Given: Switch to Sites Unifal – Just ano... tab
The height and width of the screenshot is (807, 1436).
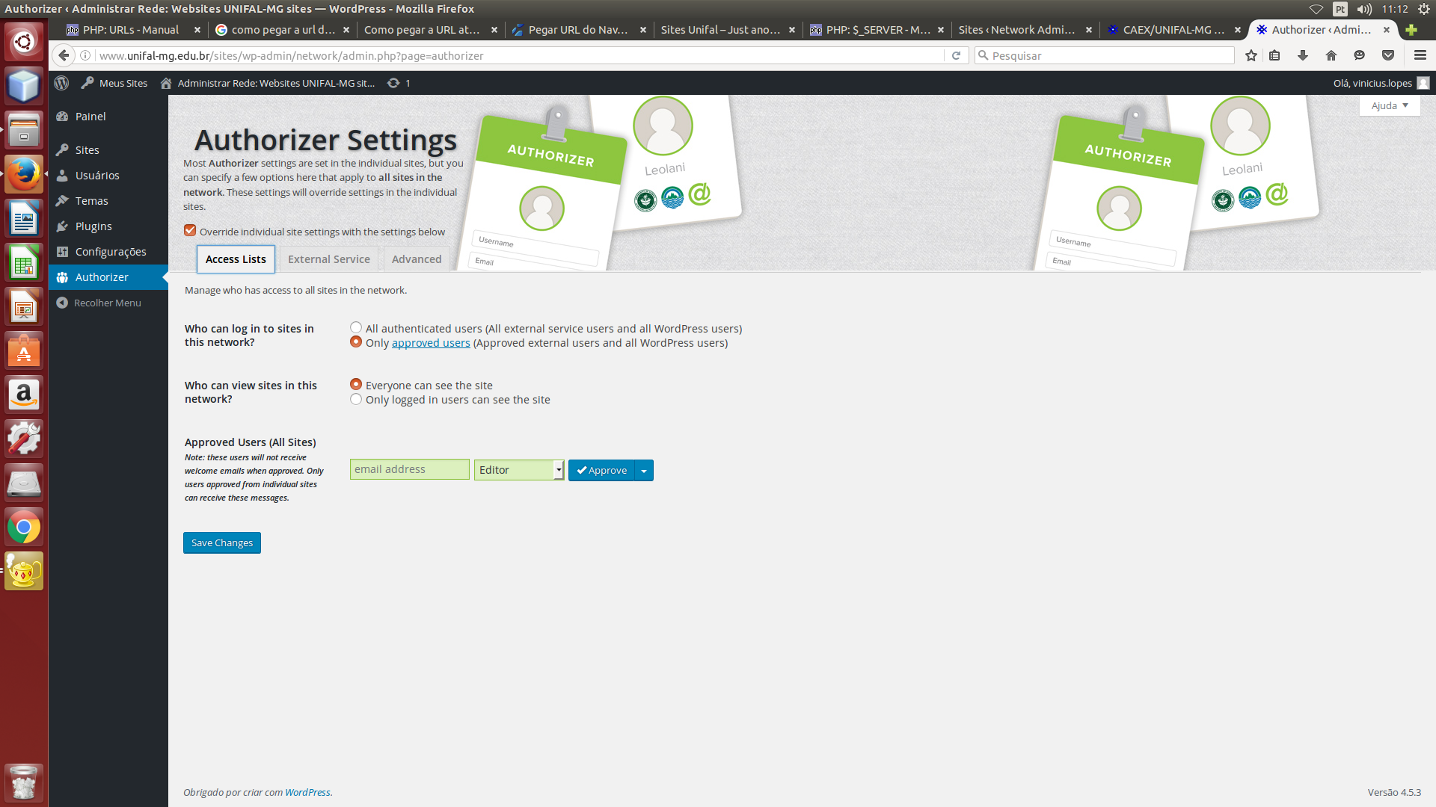Looking at the screenshot, I should [x=720, y=30].
